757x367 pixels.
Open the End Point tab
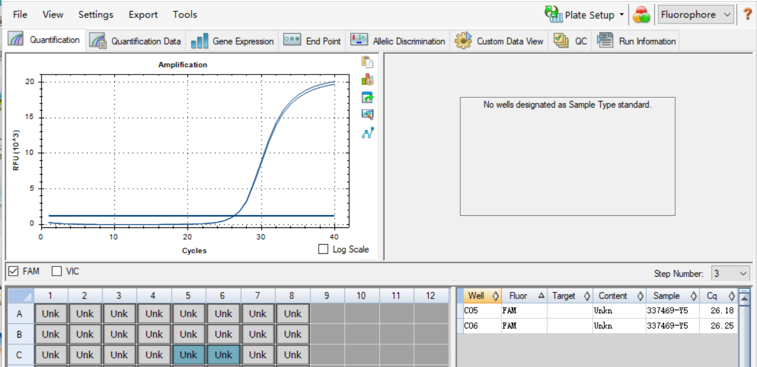[312, 41]
